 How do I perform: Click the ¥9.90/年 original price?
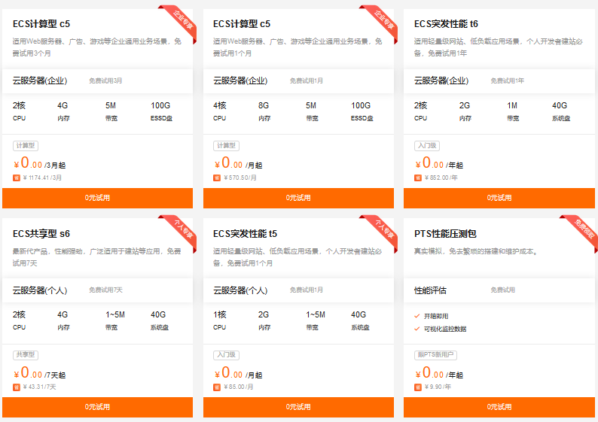[x=438, y=387]
